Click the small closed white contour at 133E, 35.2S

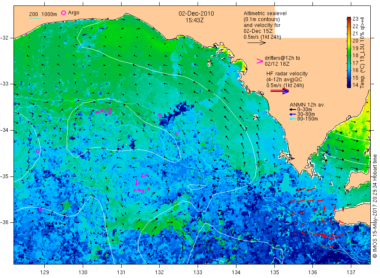(197, 187)
